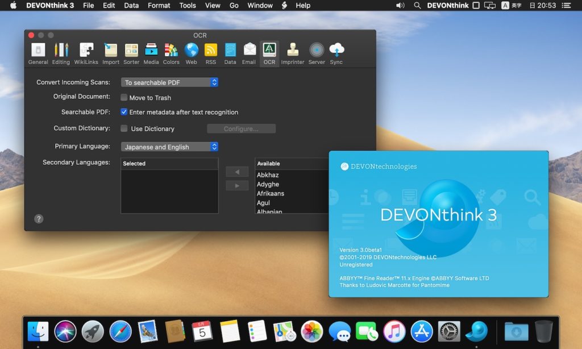Enable the Use Dictionary option
This screenshot has height=349, width=582.
tap(123, 128)
